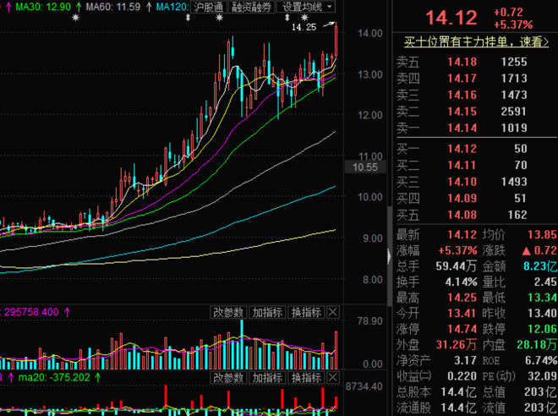The height and width of the screenshot is (416, 558).
Task: Click the 14.25 high price annotation
Action: (304, 27)
